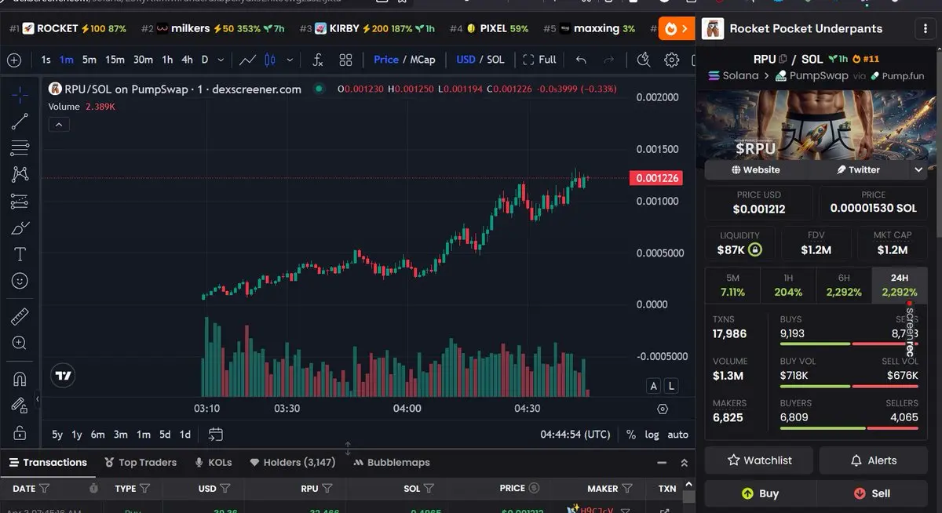Viewport: 942px width, 513px height.
Task: Minimize the transactions panel bar
Action: pos(662,463)
